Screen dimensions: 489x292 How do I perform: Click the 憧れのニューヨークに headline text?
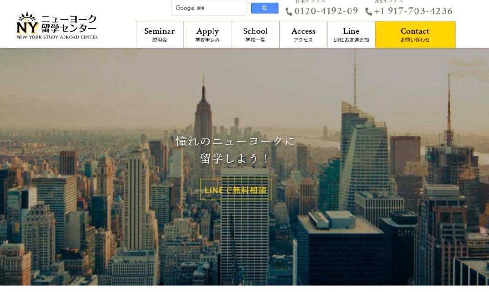coord(235,141)
